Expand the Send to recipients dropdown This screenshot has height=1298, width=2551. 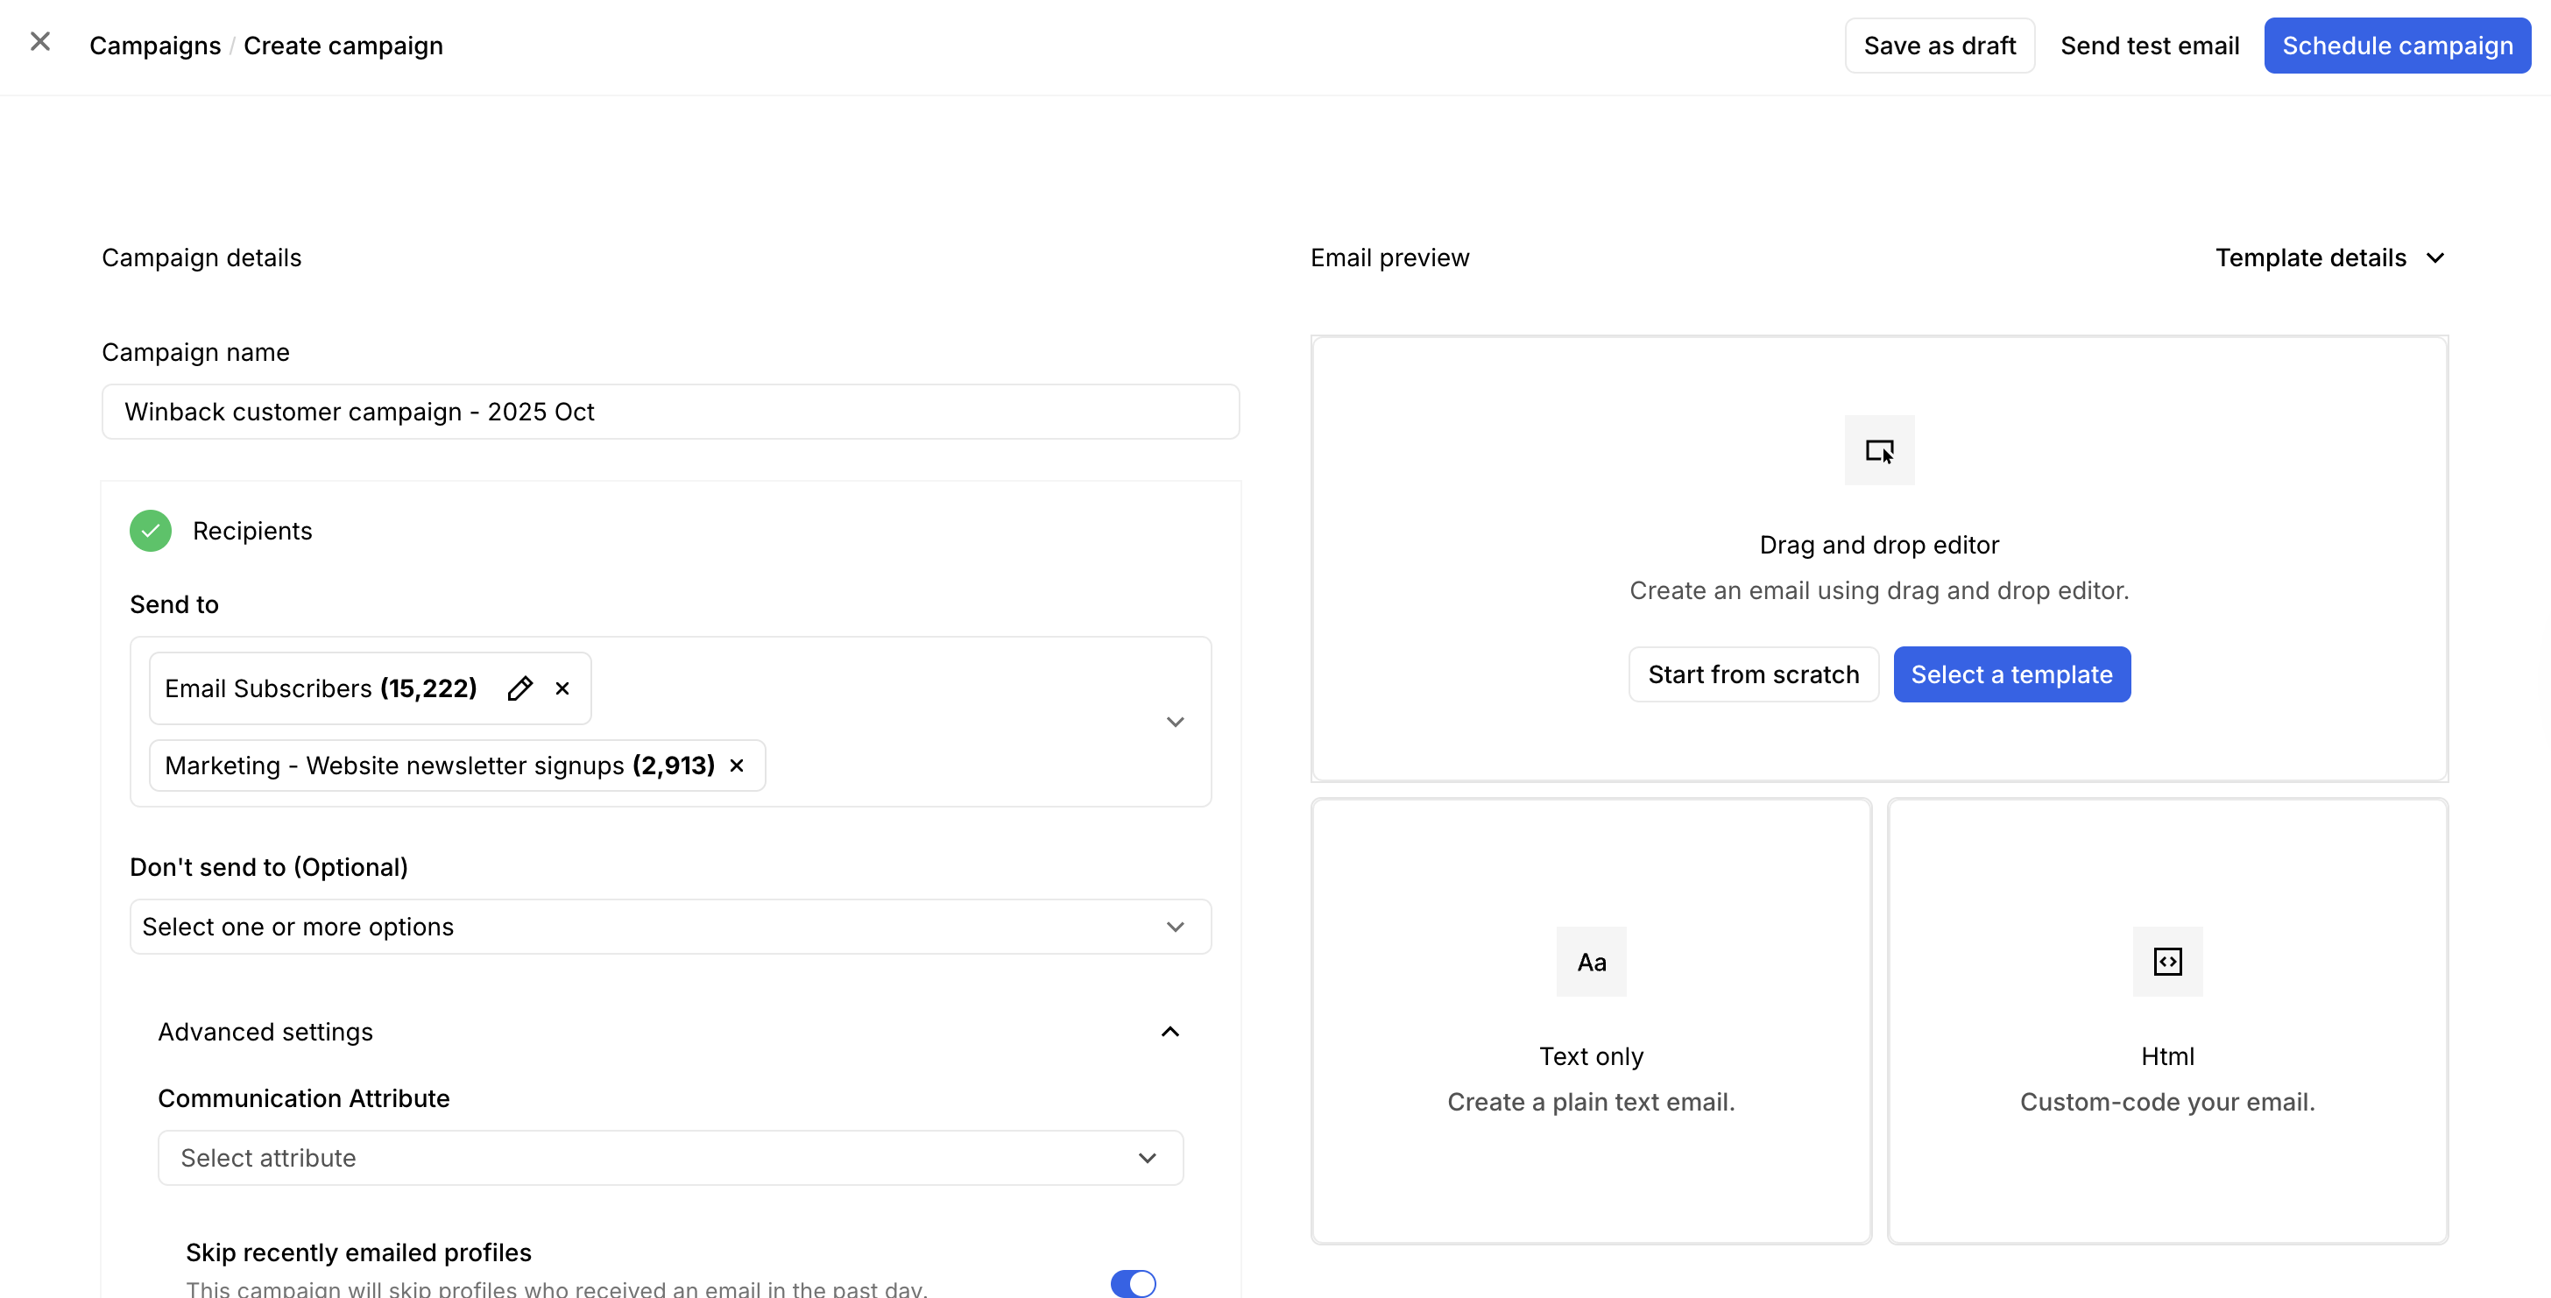click(x=1175, y=722)
